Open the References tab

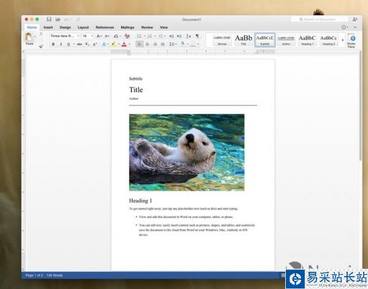[x=104, y=28]
